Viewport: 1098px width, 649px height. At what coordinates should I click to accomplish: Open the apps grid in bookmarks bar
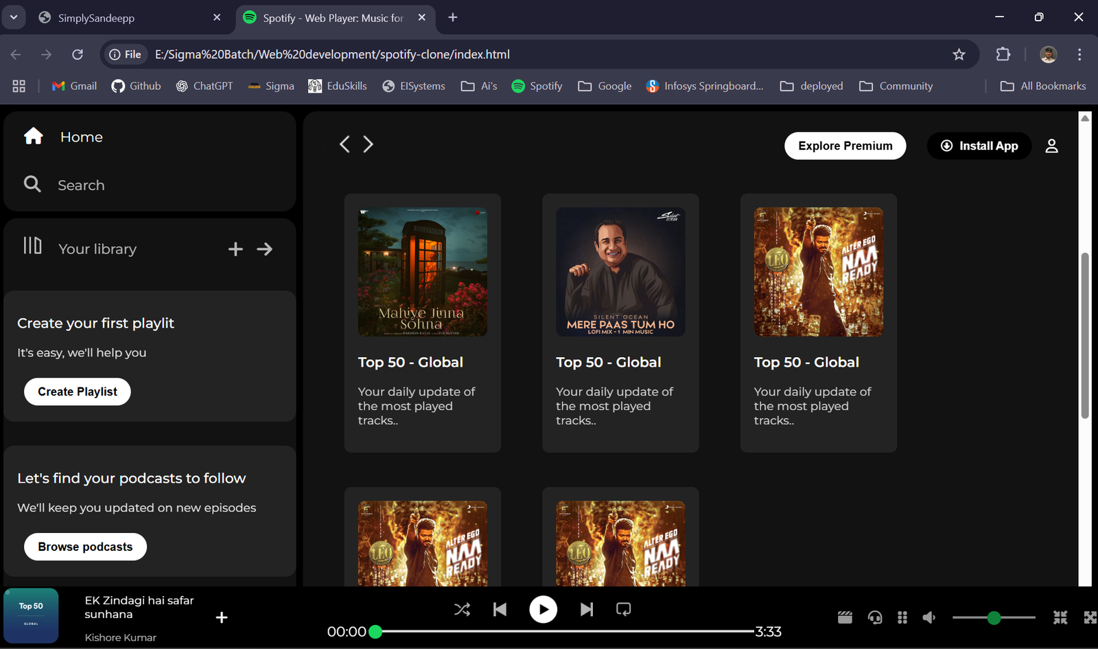click(19, 86)
